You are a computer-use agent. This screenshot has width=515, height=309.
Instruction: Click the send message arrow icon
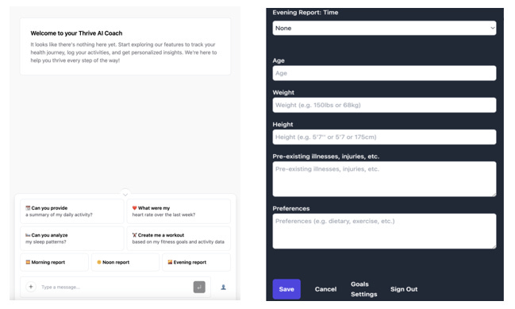(x=199, y=287)
